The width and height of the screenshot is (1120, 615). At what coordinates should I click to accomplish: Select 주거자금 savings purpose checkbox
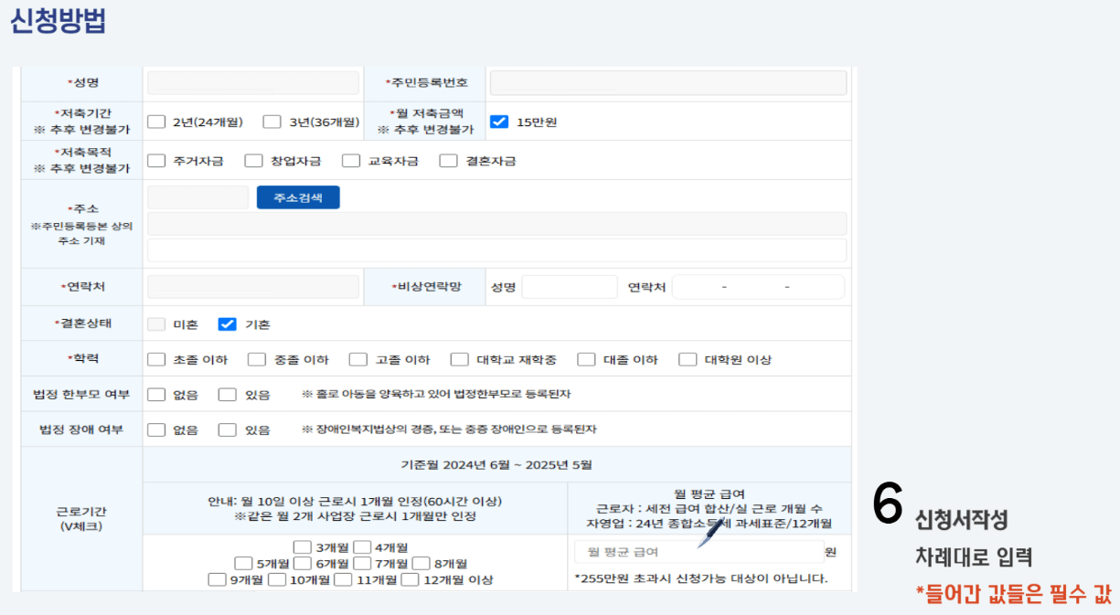pyautogui.click(x=156, y=161)
